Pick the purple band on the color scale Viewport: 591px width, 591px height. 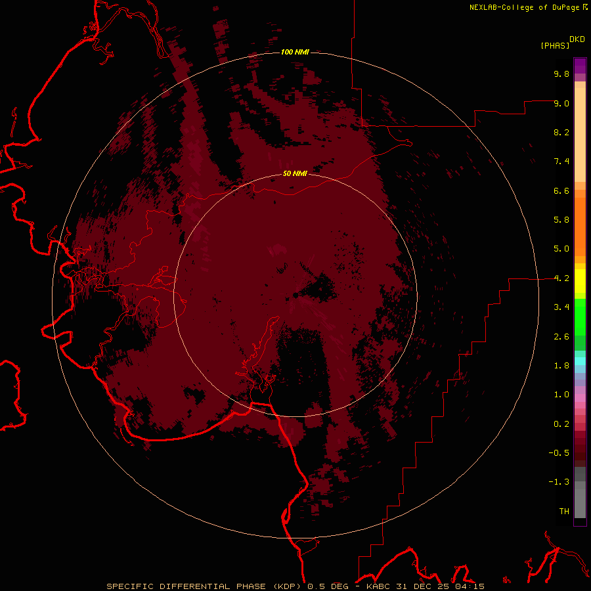(x=580, y=66)
